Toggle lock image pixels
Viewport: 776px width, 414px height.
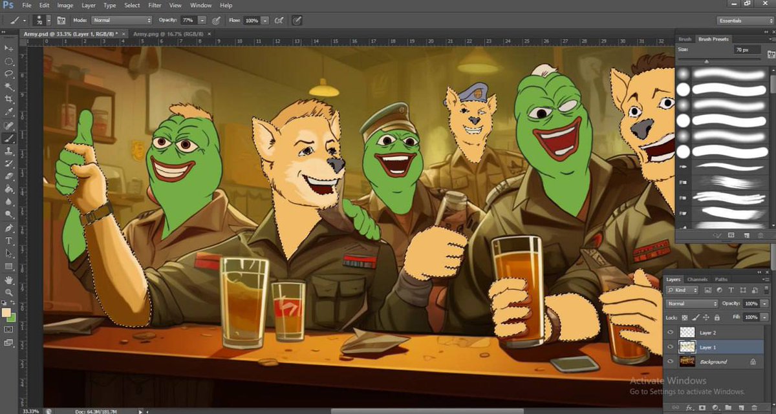(696, 318)
